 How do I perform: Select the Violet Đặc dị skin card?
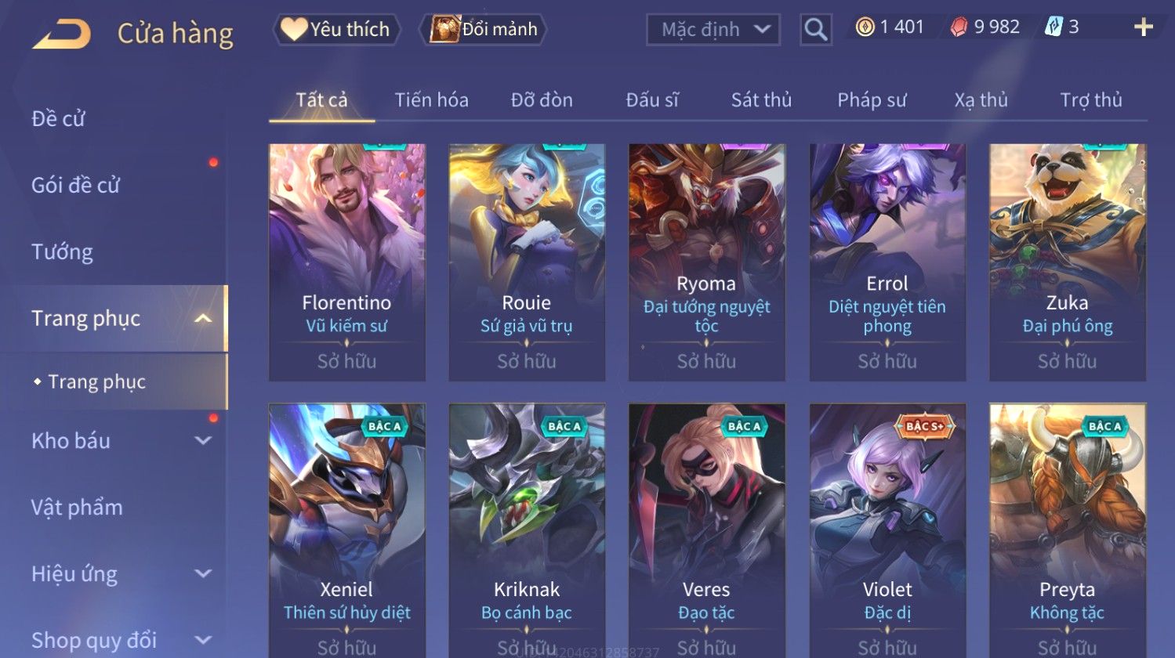click(x=887, y=530)
